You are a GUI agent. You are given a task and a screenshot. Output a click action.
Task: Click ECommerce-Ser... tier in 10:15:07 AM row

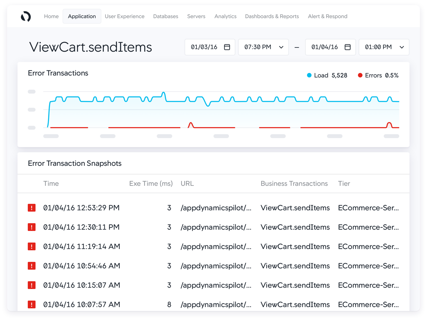[x=368, y=285]
